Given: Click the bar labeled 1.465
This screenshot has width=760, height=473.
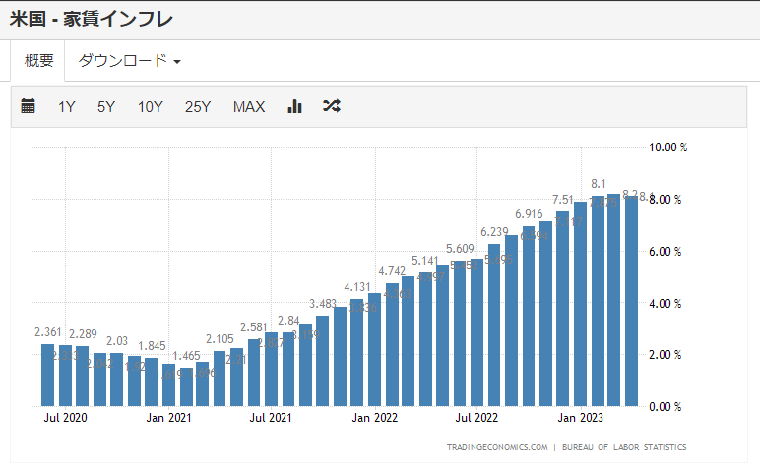Looking at the screenshot, I should 186,384.
